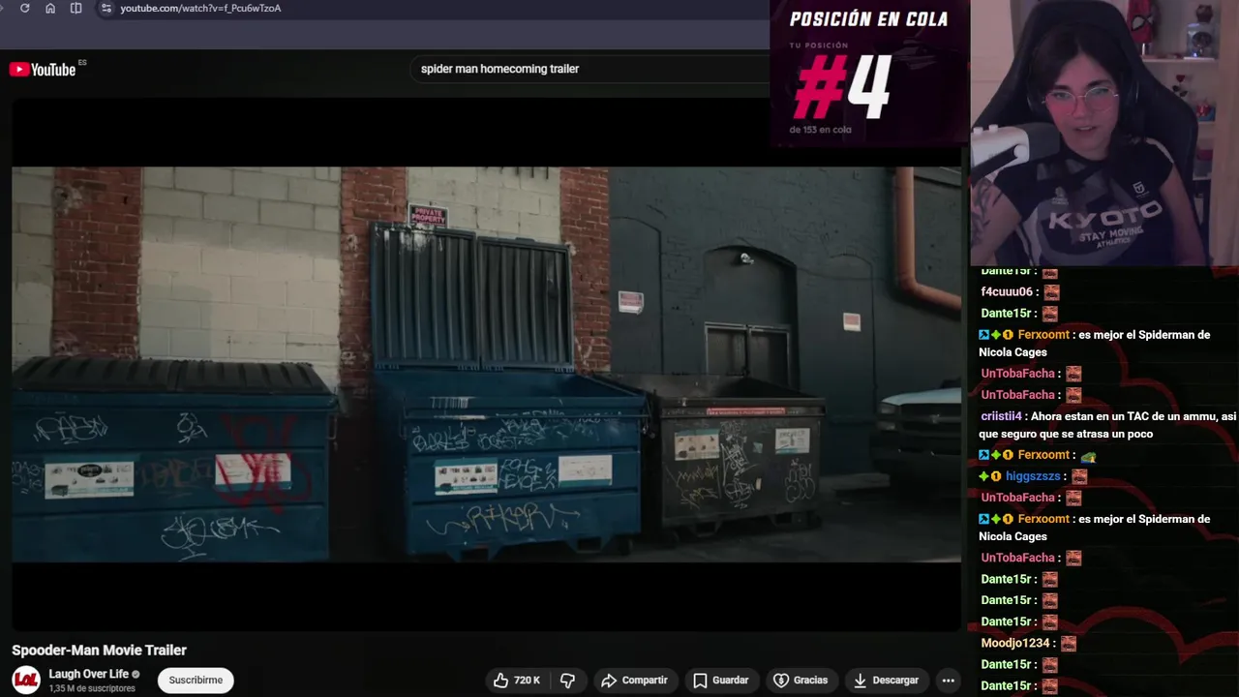This screenshot has width=1239, height=697.
Task: Focus the YouTube search box
Action: tap(590, 69)
